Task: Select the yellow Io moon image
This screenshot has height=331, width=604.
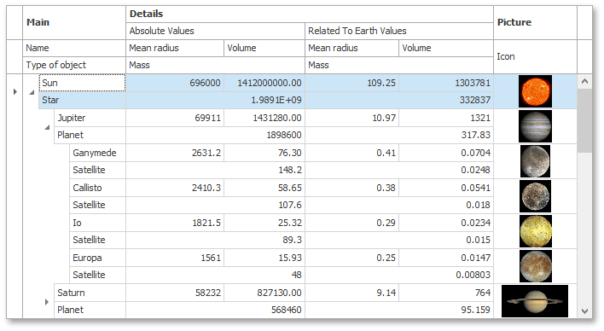Action: (535, 231)
